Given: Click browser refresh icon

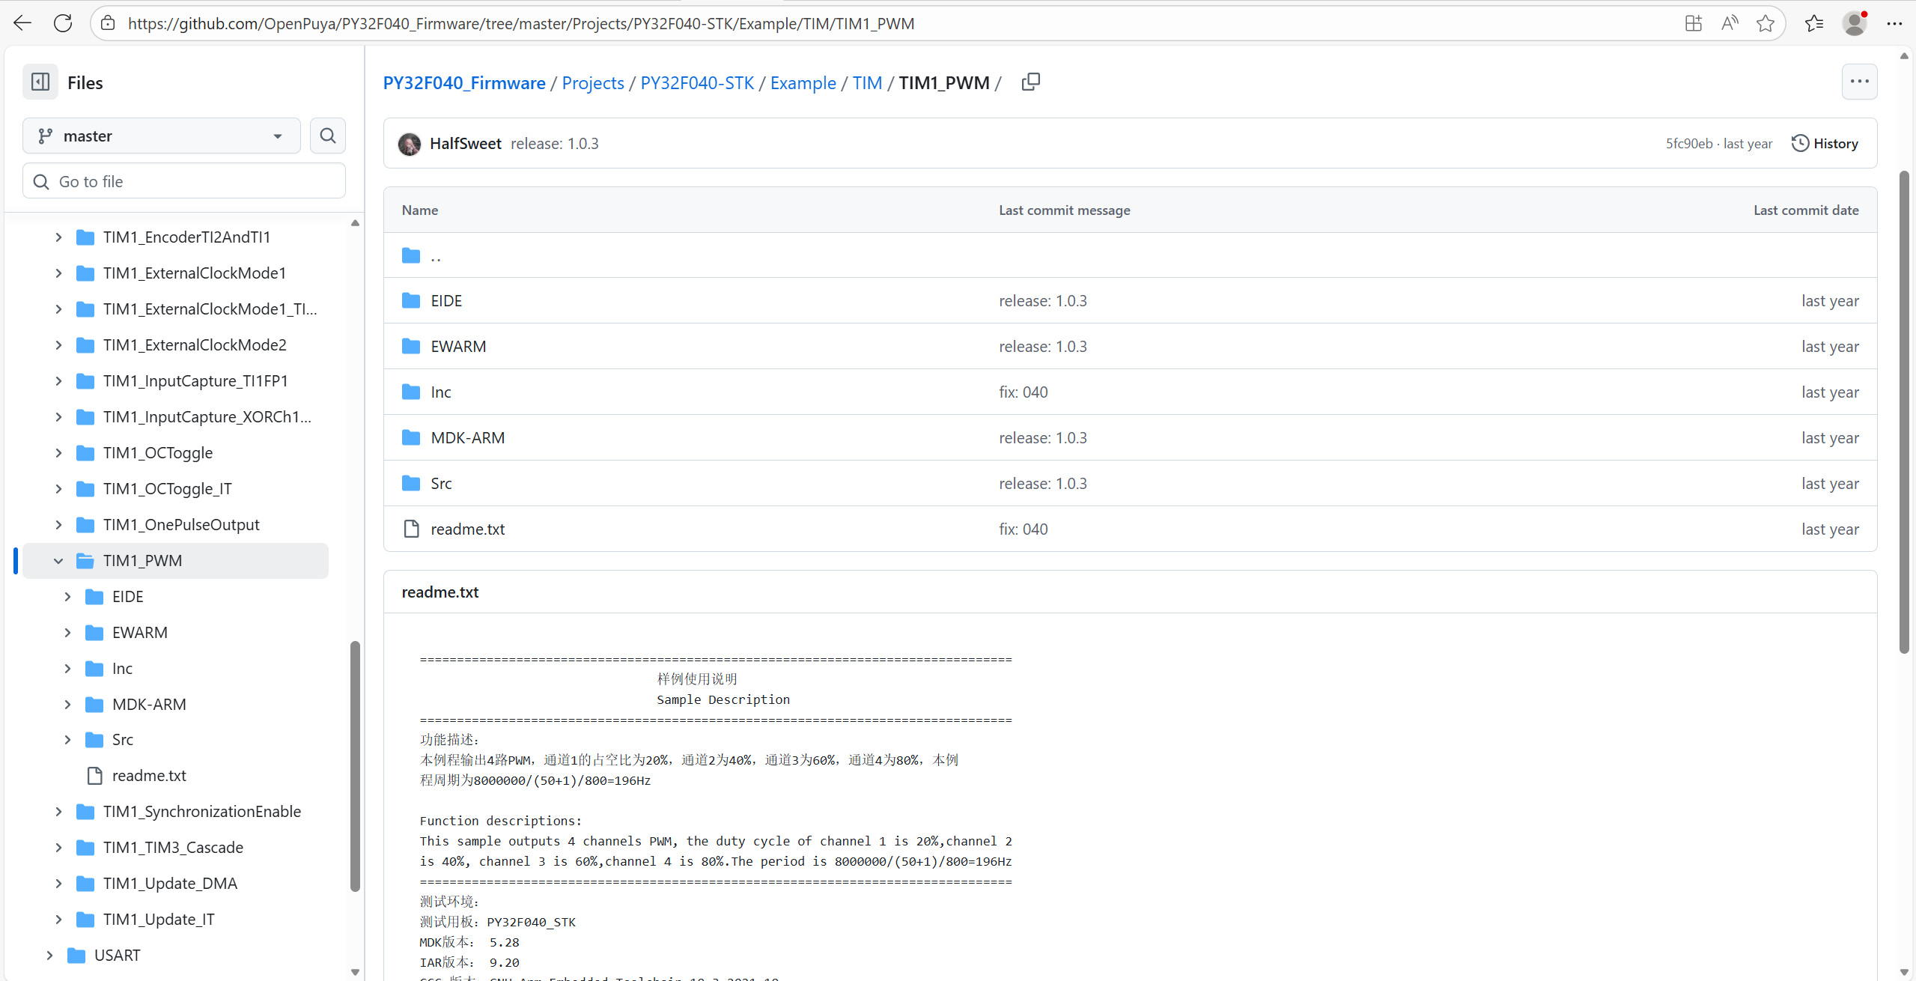Looking at the screenshot, I should [x=63, y=23].
